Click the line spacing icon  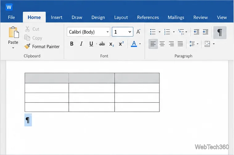pyautogui.click(x=192, y=44)
